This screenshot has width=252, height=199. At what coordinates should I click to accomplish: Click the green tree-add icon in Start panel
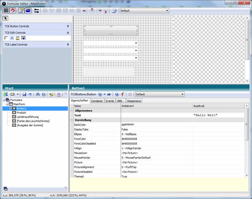click(x=5, y=94)
